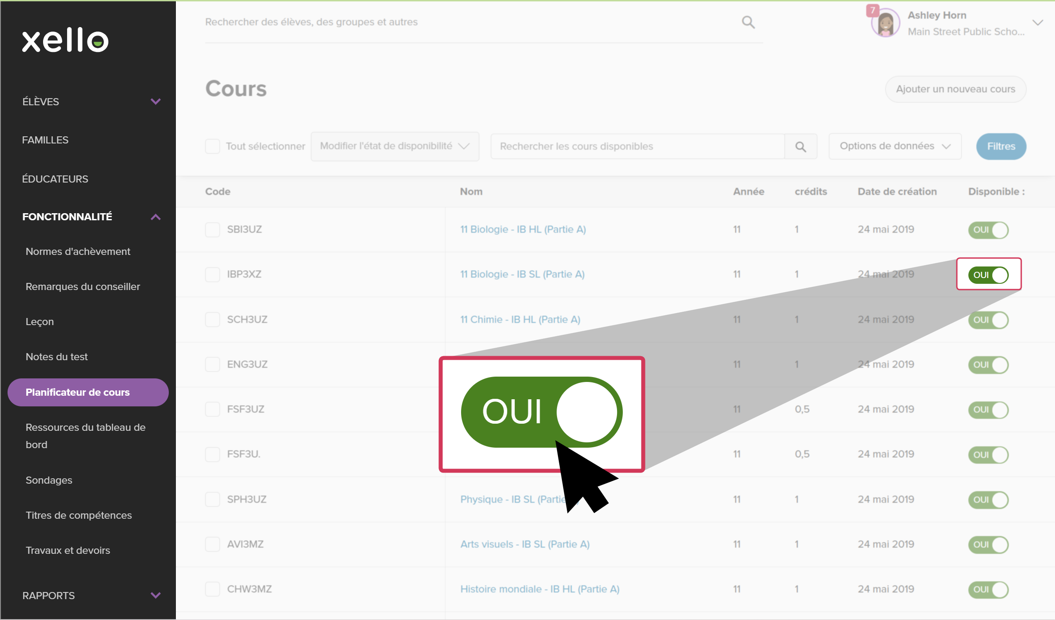Check the SPH3UZ row checkbox
This screenshot has height=620, width=1055.
(212, 499)
